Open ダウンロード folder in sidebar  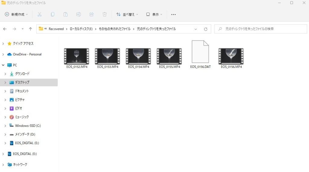pyautogui.click(x=22, y=74)
